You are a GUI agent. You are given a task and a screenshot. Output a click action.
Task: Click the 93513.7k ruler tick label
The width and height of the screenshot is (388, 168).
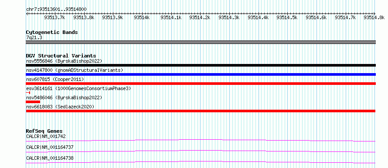pos(54,17)
